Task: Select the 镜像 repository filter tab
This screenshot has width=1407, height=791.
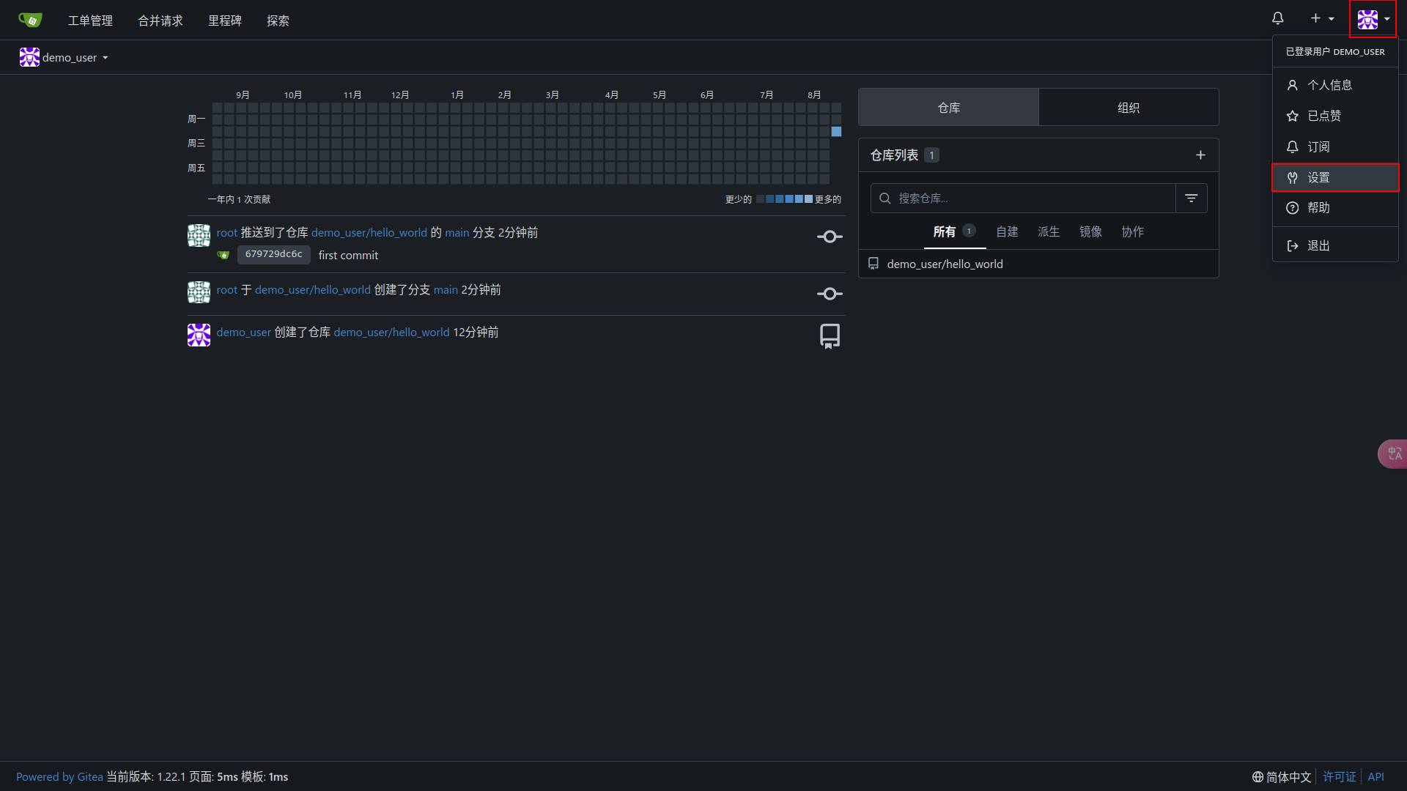Action: click(x=1090, y=231)
